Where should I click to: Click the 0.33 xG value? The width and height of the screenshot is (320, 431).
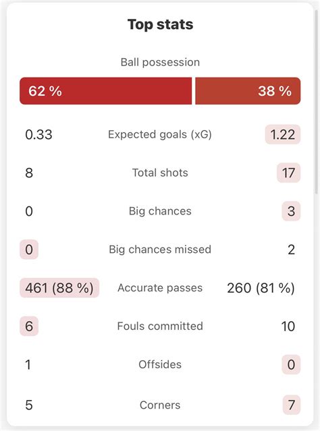point(38,135)
